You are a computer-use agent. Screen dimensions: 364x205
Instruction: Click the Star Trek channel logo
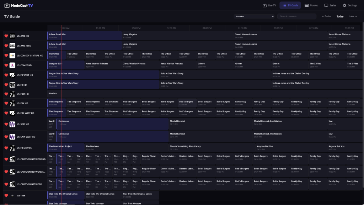coord(12,196)
